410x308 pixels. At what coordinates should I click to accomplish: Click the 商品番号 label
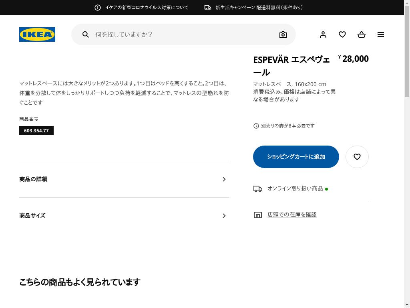[29, 119]
